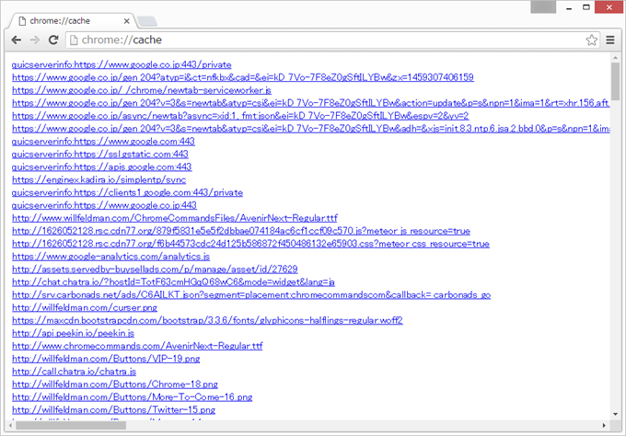Bookmark this page with the star icon
This screenshot has height=436, width=626.
592,40
